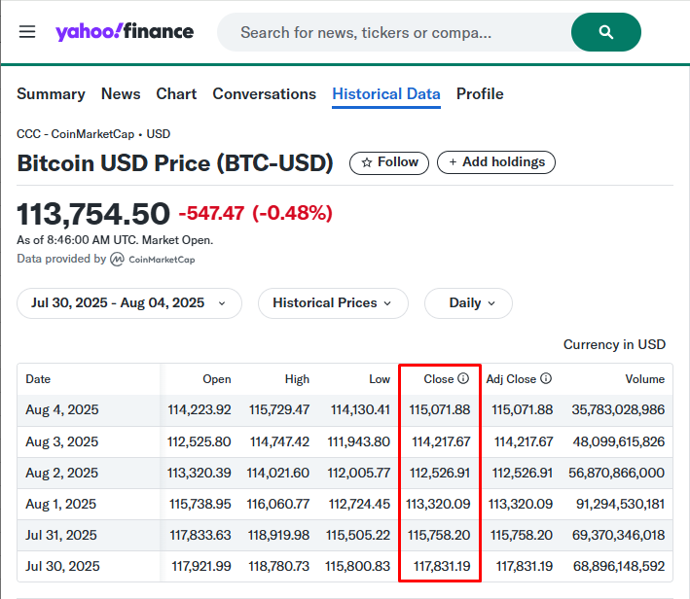View the Profile tab
Image resolution: width=690 pixels, height=599 pixels.
[x=480, y=94]
